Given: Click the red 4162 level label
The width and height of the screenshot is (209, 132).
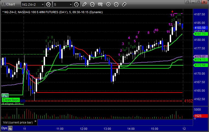Looking at the screenshot, I should point(188,101).
